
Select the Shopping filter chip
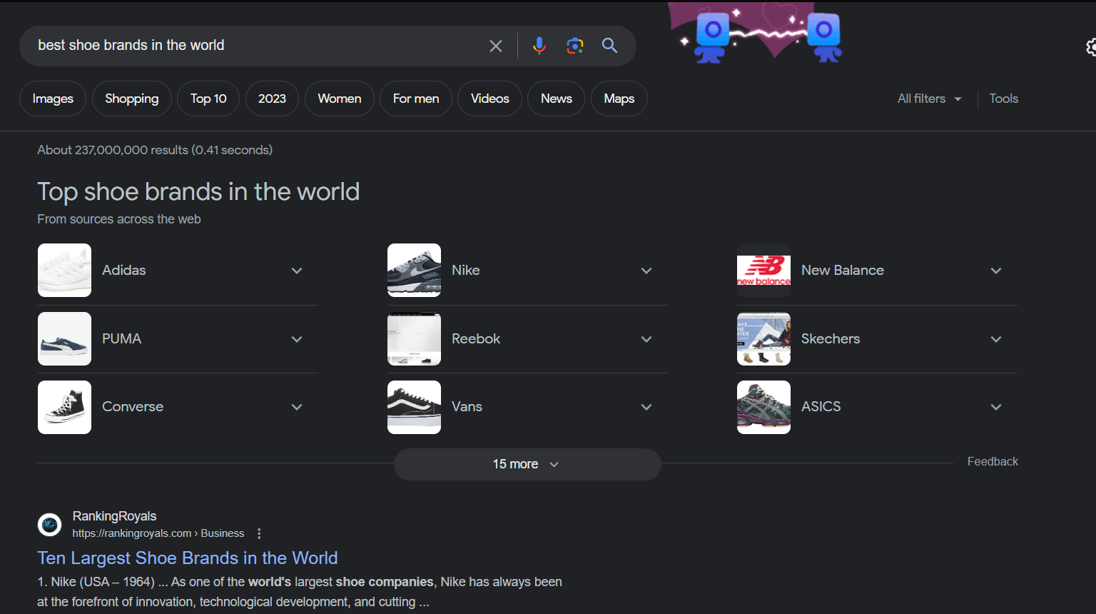point(132,99)
